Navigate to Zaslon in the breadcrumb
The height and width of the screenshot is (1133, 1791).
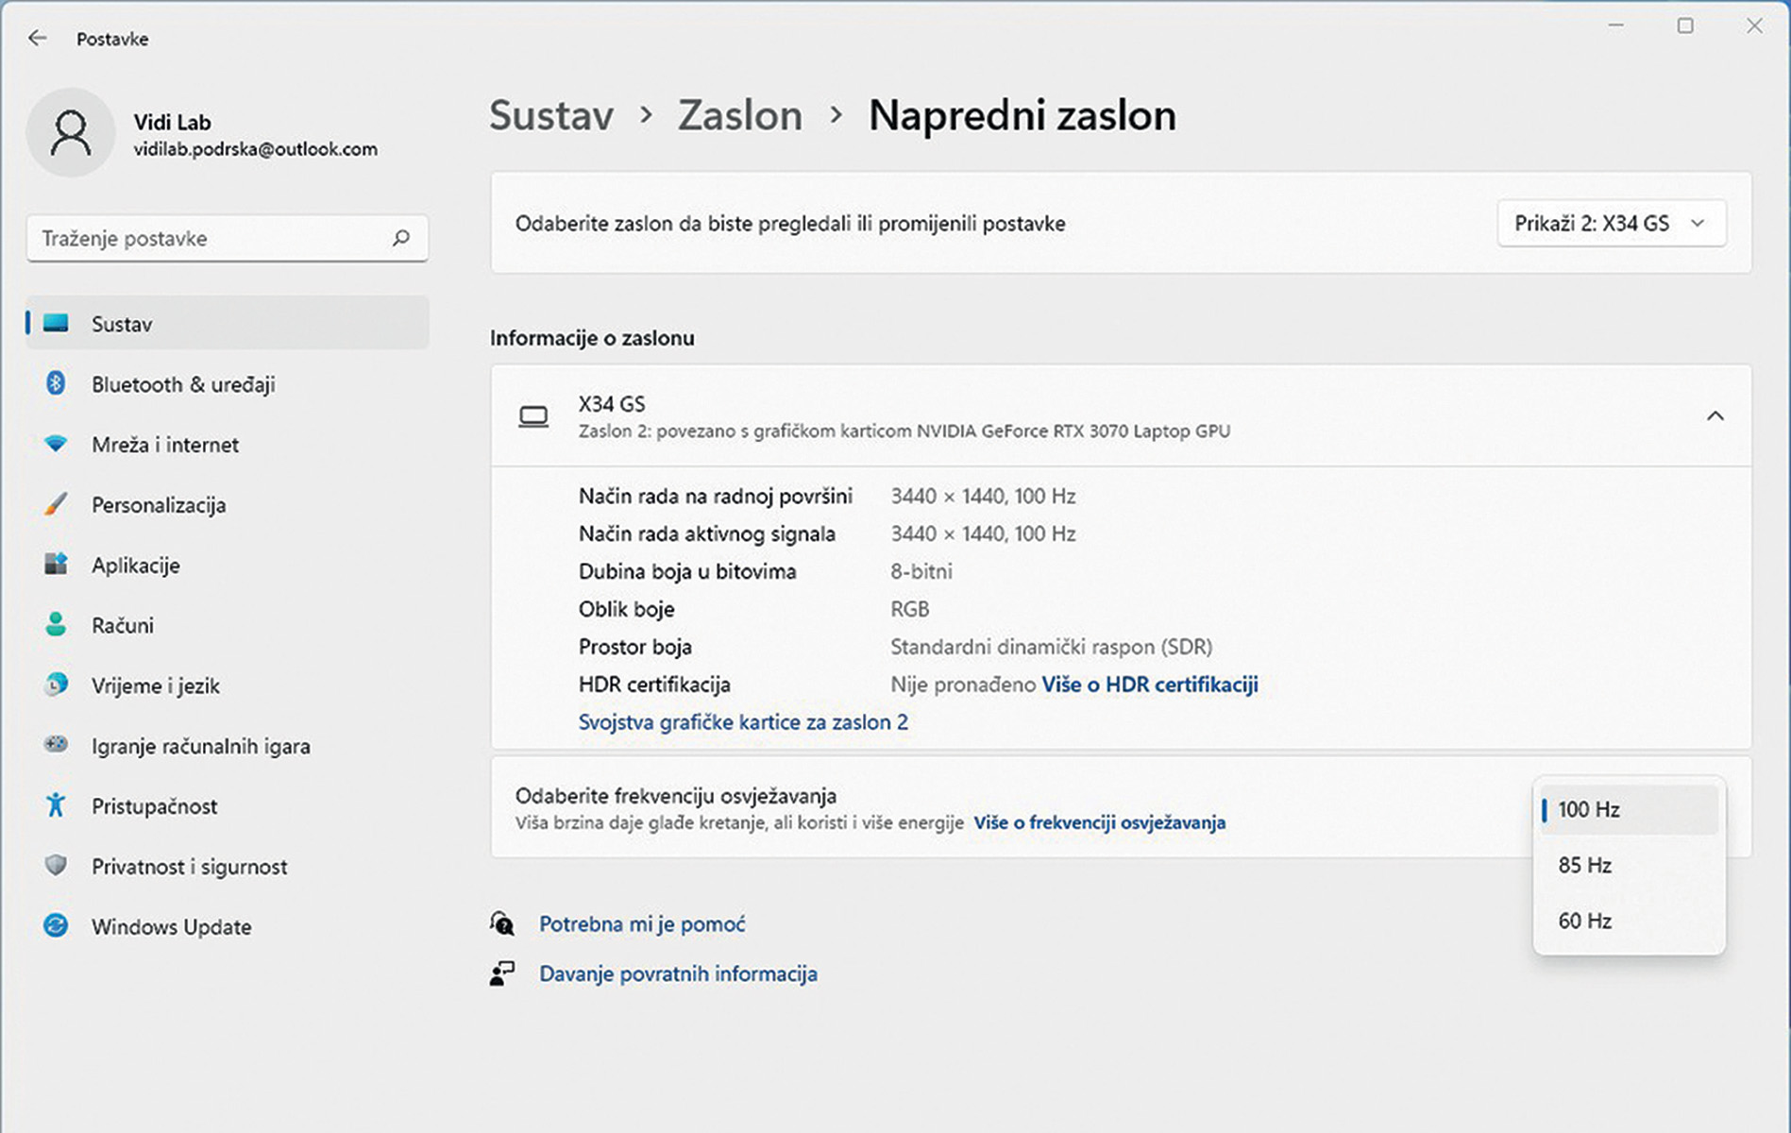pos(739,116)
